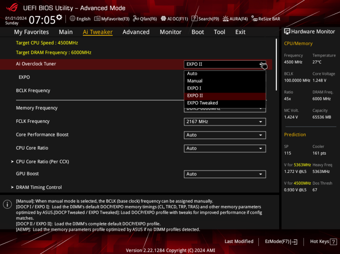Collapse the Ai Overclock Tuner dropdown

pyautogui.click(x=225, y=65)
